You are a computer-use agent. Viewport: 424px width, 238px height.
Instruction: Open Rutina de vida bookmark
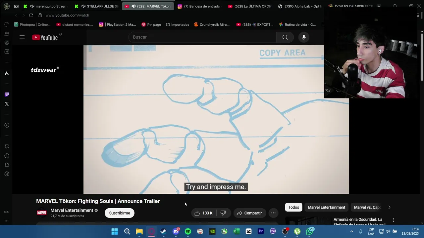[297, 24]
